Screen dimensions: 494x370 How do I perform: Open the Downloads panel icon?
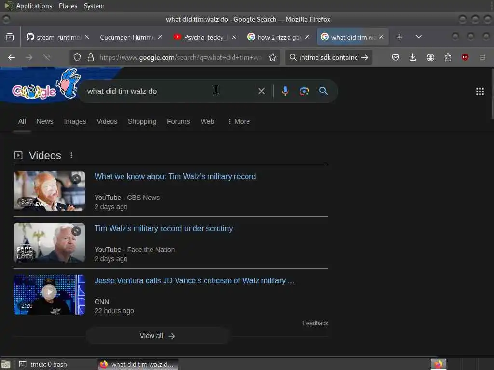pyautogui.click(x=413, y=57)
